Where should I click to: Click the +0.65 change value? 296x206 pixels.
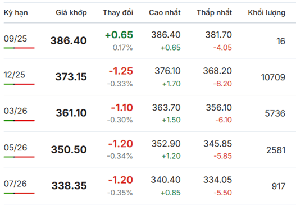(x=119, y=35)
